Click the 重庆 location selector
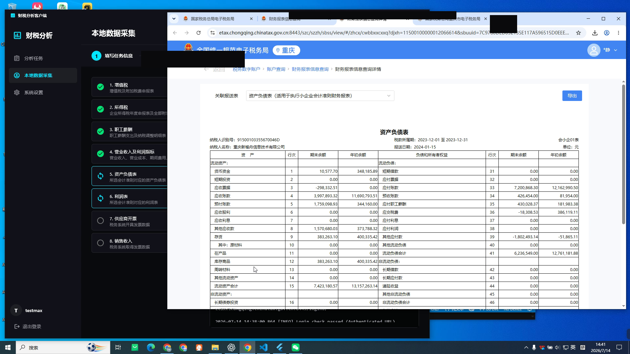 pos(286,50)
